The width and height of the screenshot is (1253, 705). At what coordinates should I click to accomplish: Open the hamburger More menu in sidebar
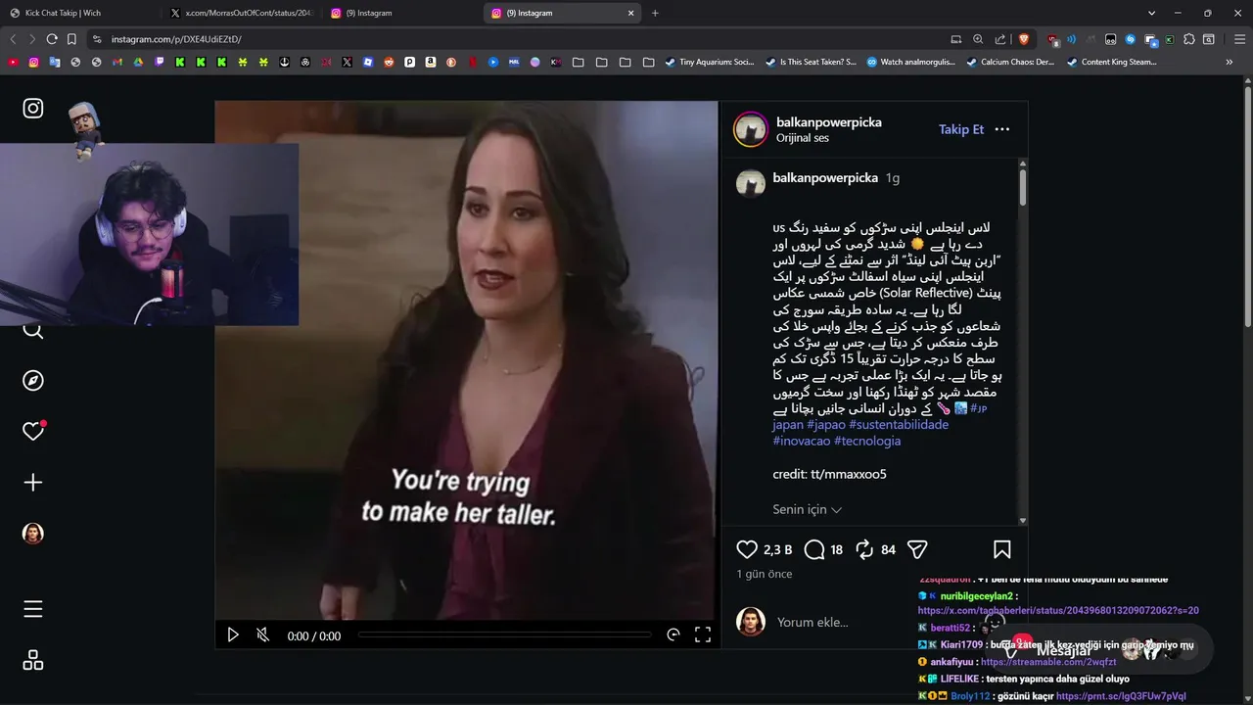tap(33, 609)
